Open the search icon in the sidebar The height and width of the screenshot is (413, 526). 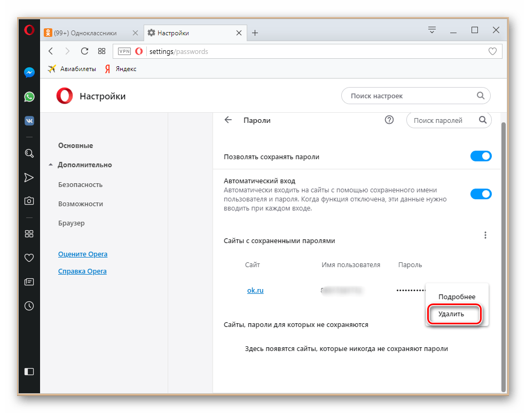[29, 153]
